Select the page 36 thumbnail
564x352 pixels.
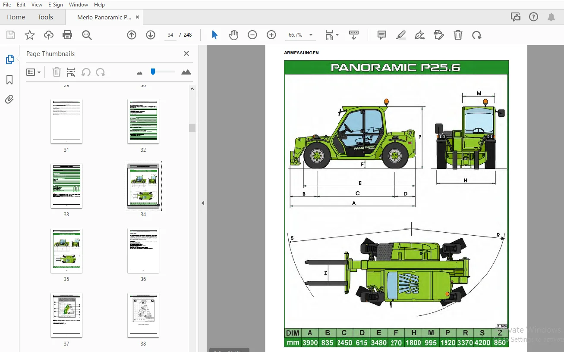tap(143, 251)
